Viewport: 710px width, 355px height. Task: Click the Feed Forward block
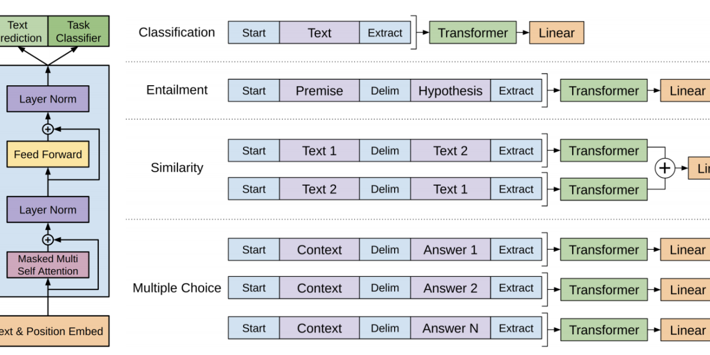pyautogui.click(x=48, y=154)
